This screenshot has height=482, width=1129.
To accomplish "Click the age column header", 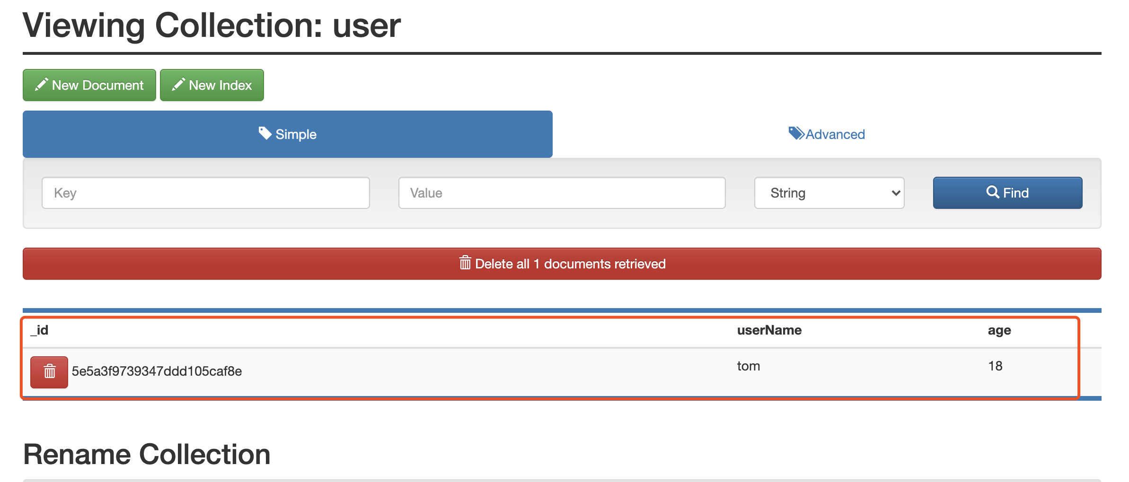I will [x=999, y=330].
